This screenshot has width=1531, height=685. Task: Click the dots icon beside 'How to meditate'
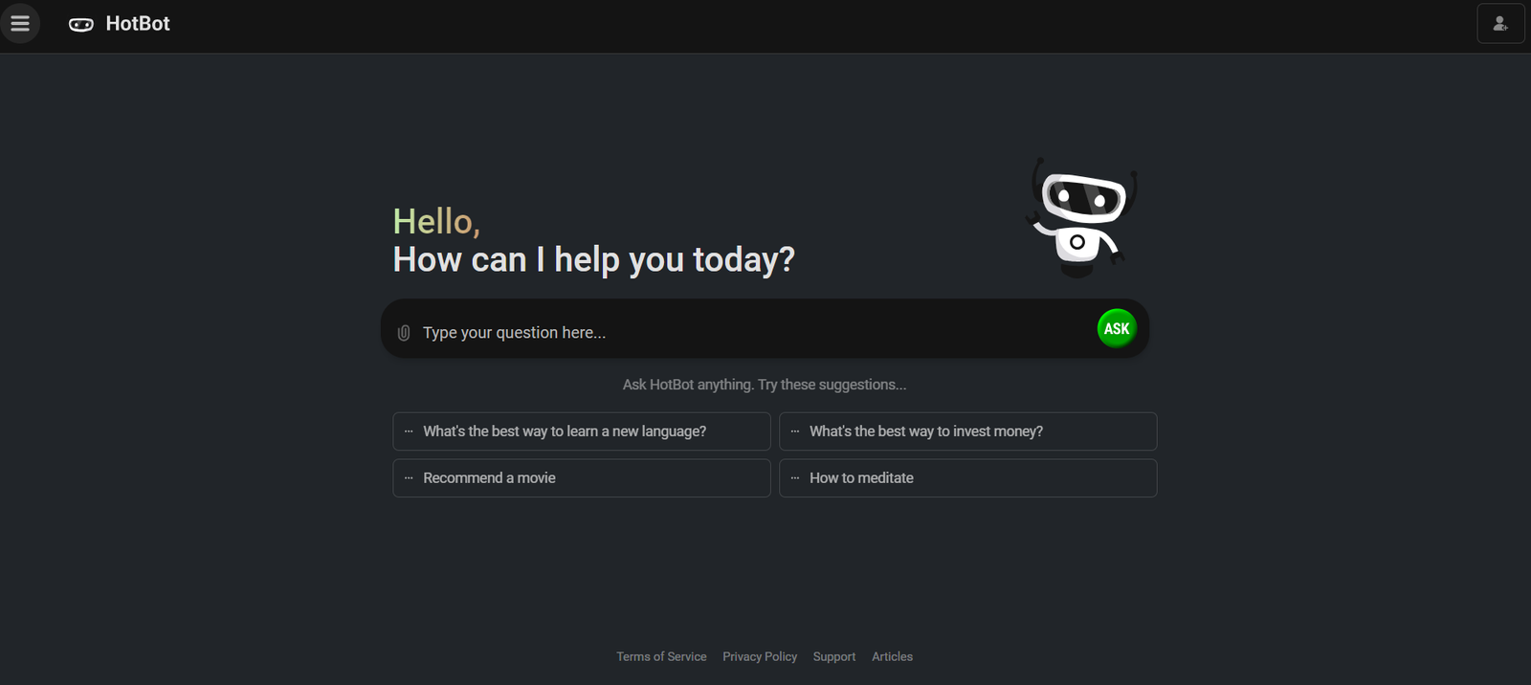point(795,478)
